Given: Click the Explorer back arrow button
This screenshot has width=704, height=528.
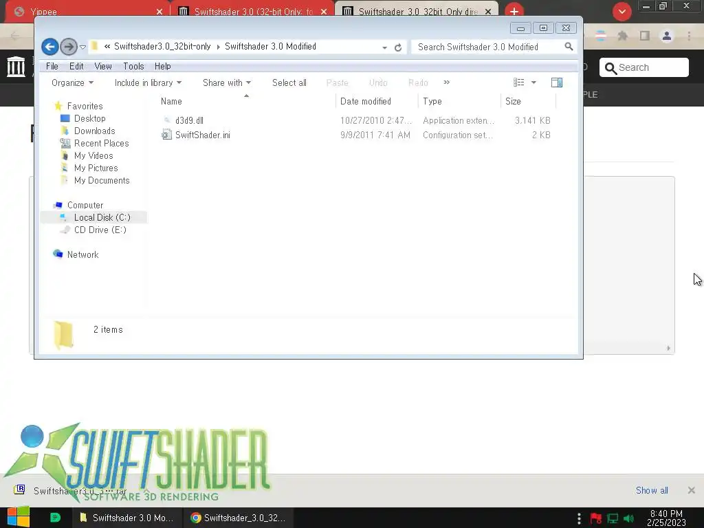Looking at the screenshot, I should point(49,47).
